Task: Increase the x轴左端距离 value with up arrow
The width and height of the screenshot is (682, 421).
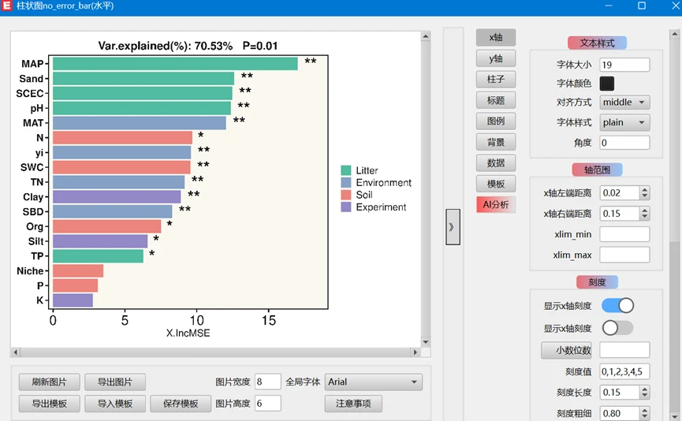Action: tap(644, 189)
